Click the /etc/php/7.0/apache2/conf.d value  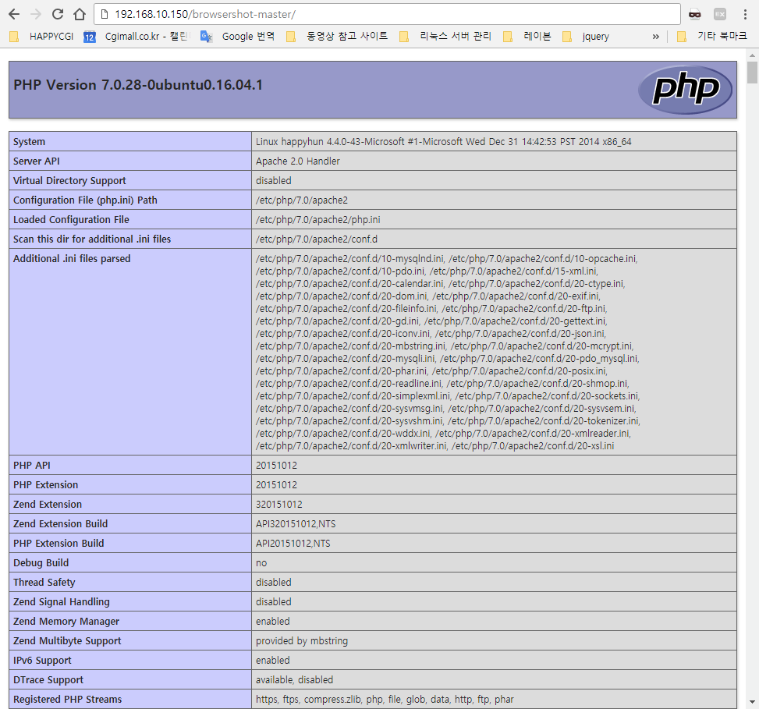coord(317,239)
